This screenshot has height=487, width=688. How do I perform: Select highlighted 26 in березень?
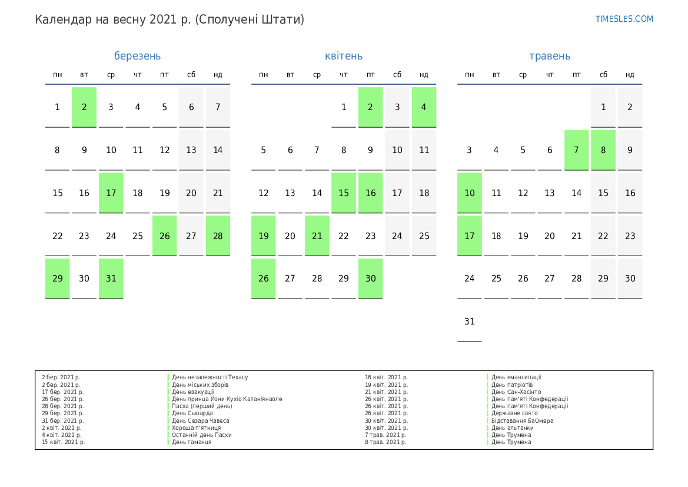pos(164,236)
